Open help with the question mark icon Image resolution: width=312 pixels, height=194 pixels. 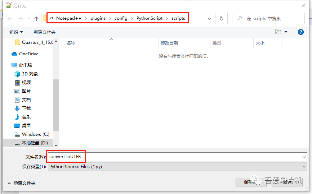pyautogui.click(x=301, y=32)
